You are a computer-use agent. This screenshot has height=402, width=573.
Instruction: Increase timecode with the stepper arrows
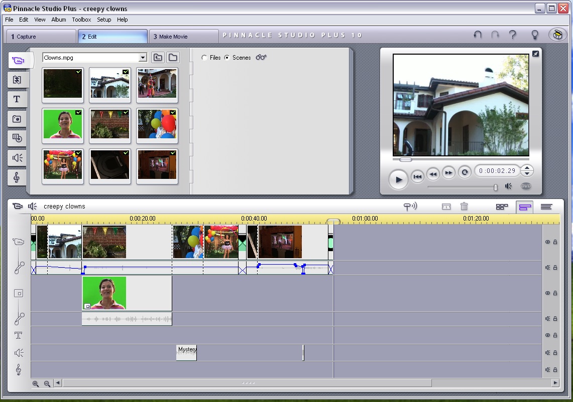coord(527,168)
